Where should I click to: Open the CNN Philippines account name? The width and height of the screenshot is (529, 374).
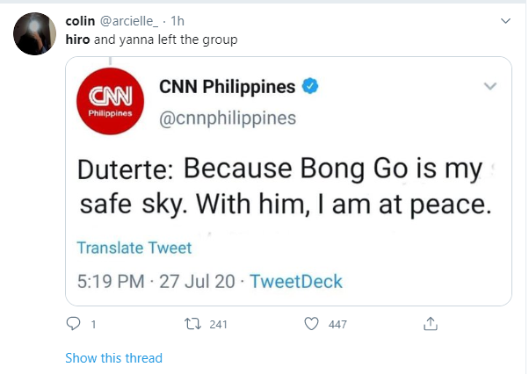[x=227, y=87]
